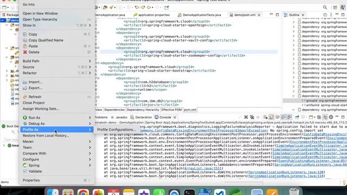Close the Console view tab
This screenshot has height=195, width=347.
tap(175, 118)
